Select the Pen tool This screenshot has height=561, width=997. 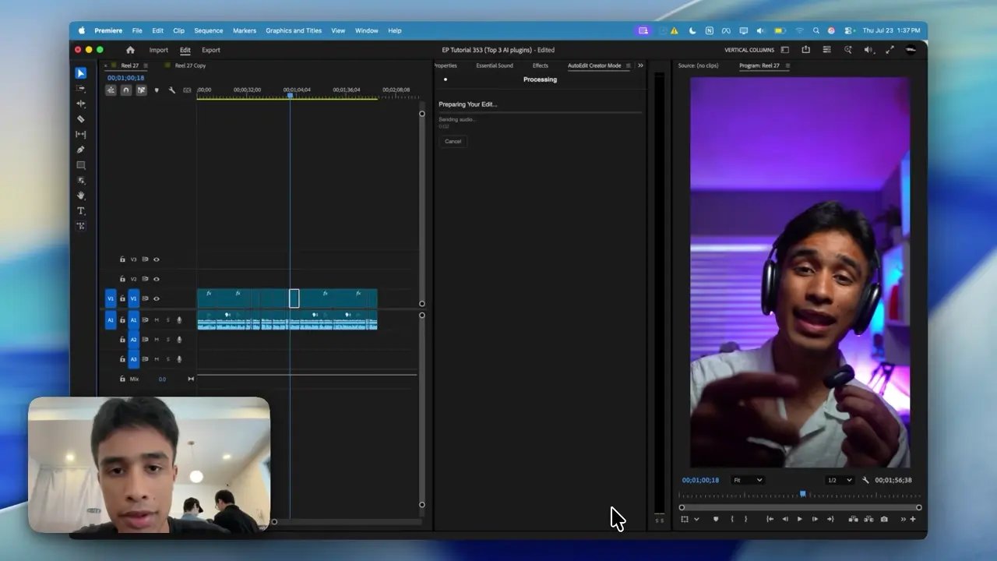[x=80, y=150]
